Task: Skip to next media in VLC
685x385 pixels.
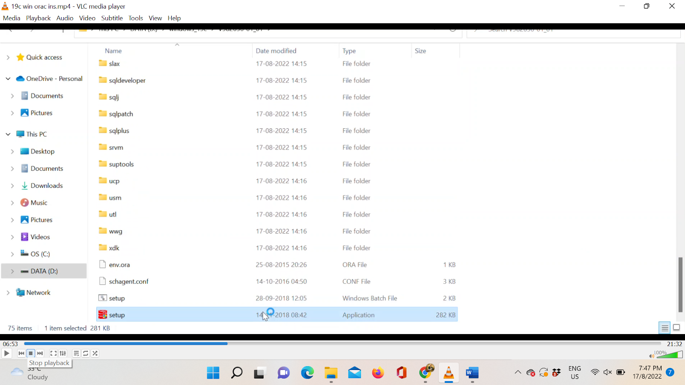Action: click(40, 353)
